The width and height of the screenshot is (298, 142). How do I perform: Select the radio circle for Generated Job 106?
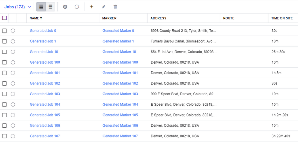[13, 126]
